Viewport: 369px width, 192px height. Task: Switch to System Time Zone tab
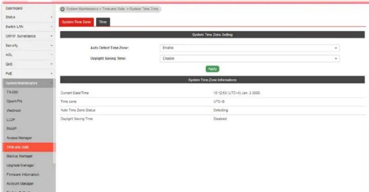pos(76,22)
